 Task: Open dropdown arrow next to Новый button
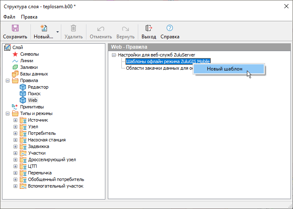(x=58, y=32)
